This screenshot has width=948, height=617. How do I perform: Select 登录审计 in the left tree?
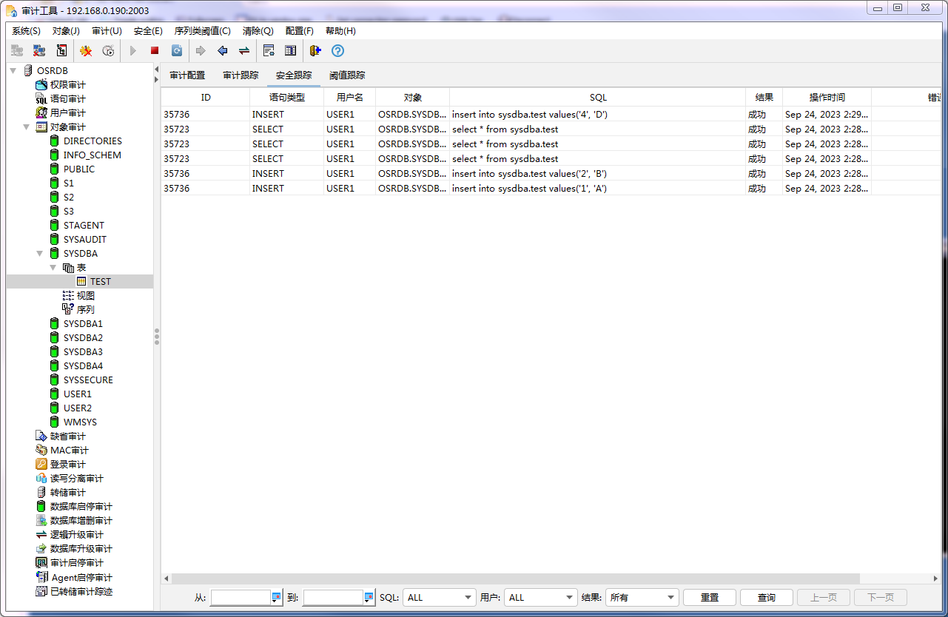pyautogui.click(x=67, y=464)
